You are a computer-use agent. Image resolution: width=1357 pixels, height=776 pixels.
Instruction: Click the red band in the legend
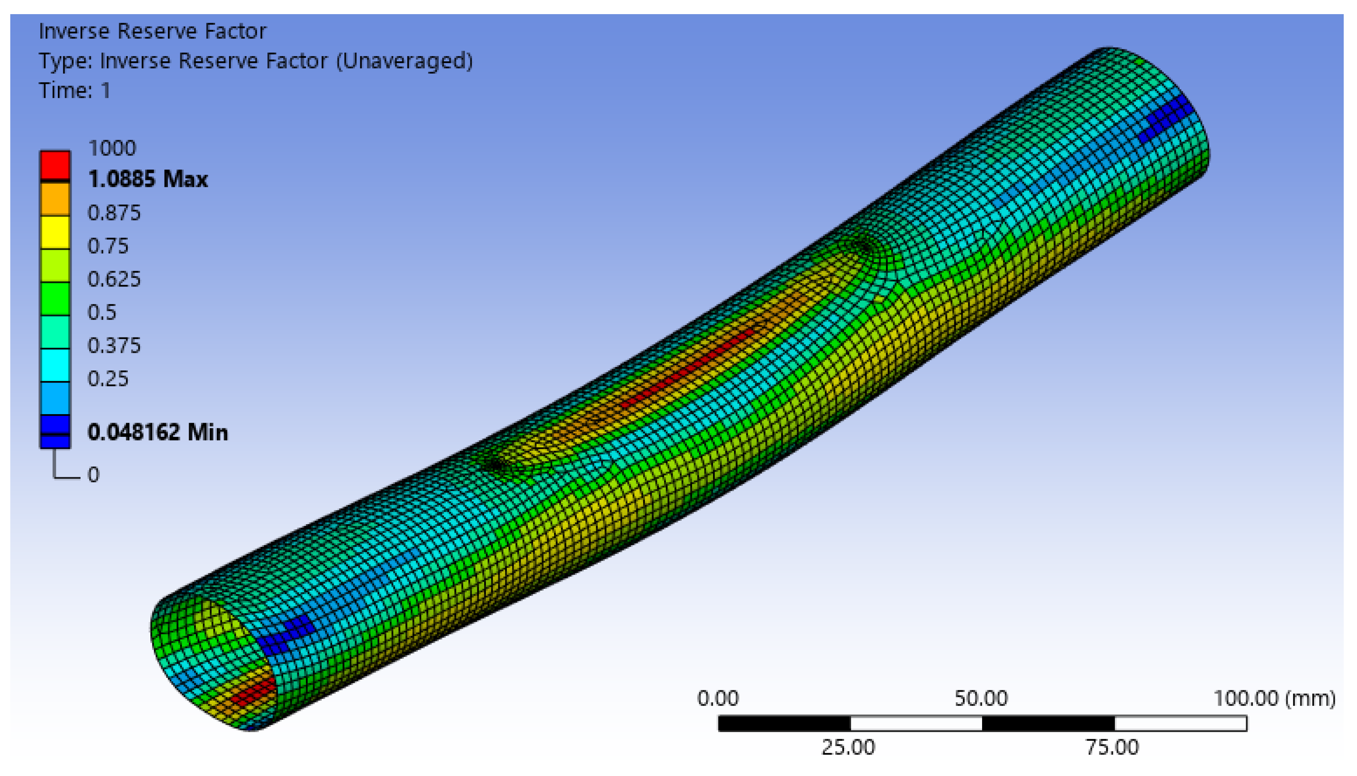point(55,165)
